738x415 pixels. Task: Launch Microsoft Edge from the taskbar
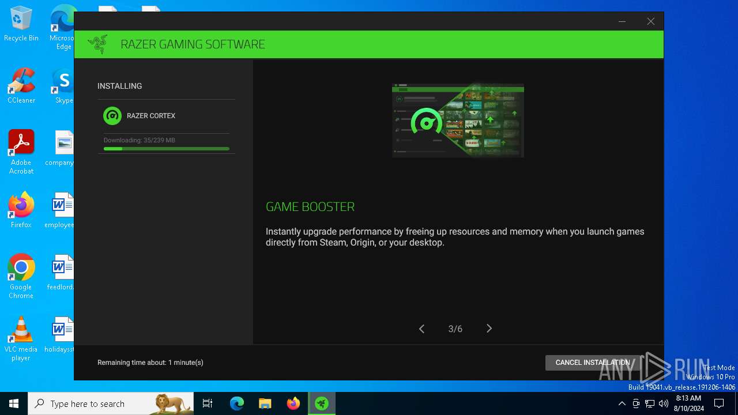click(x=237, y=403)
